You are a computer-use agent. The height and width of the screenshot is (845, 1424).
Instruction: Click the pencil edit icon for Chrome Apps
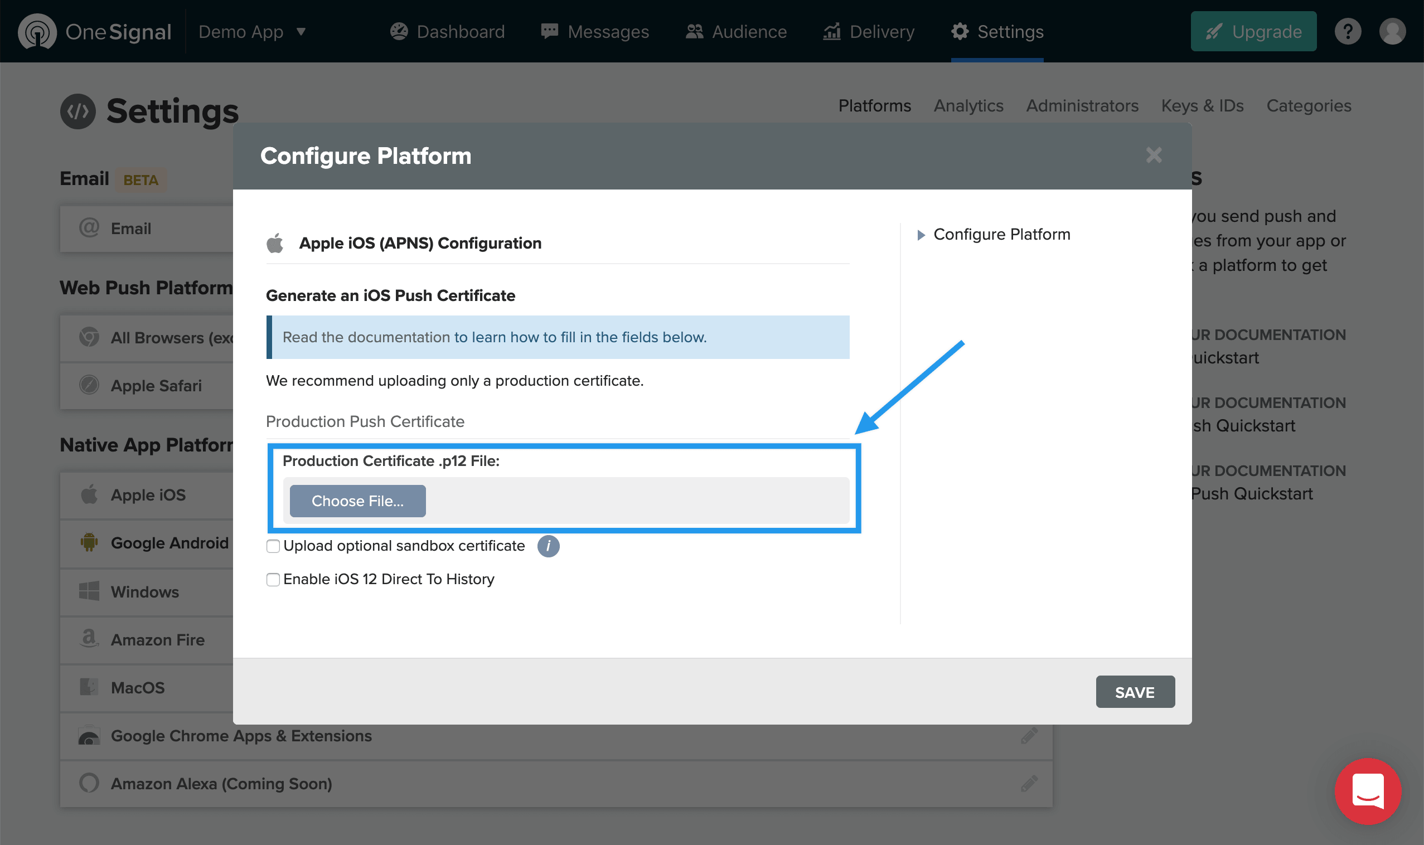[x=1029, y=736]
